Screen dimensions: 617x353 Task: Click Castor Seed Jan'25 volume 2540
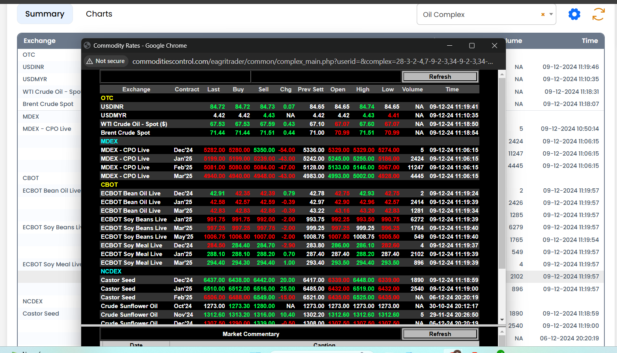[417, 289]
